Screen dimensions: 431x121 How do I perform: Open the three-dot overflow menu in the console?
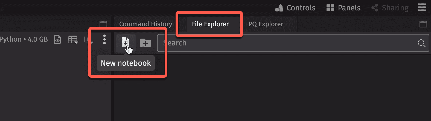pos(104,40)
